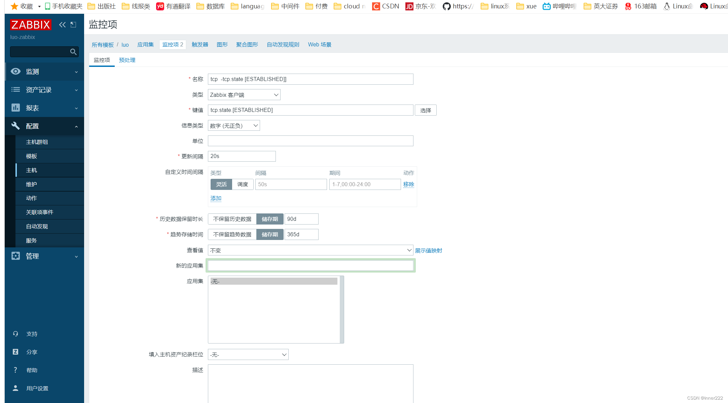728x403 pixels.
Task: Click the bar chart icon for 报表
Action: (x=15, y=108)
